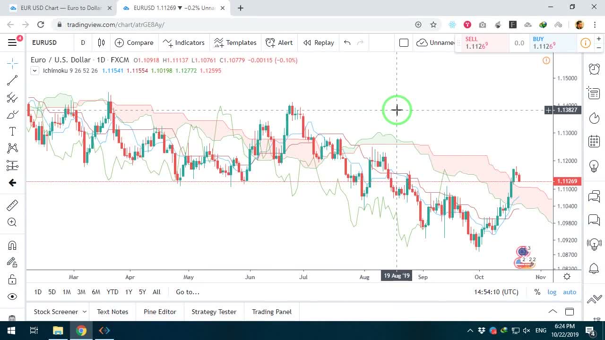605x340 pixels.
Task: Open the ideas lightbulb panel
Action: click(x=594, y=166)
